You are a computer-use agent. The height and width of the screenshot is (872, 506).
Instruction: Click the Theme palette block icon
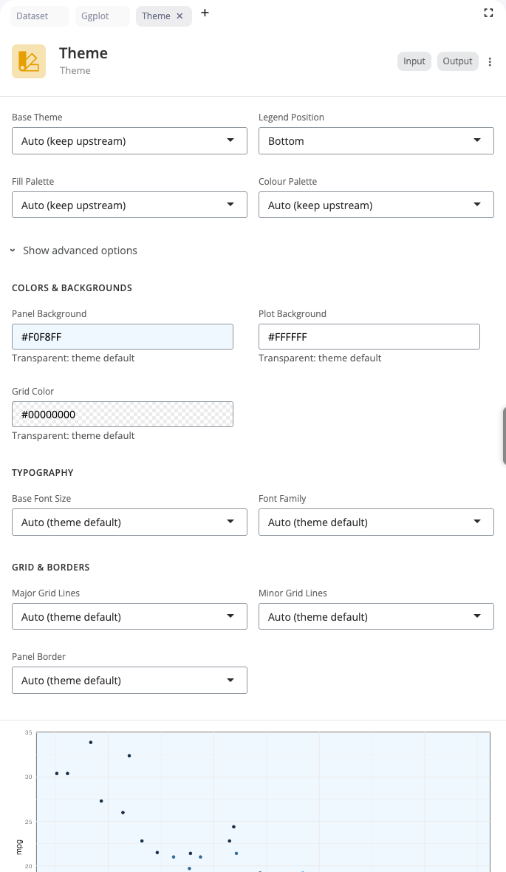click(x=29, y=61)
